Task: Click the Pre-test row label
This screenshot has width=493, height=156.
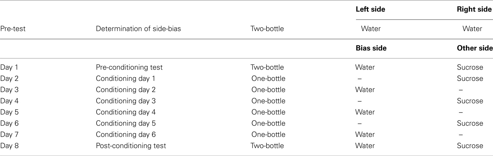Action: (x=13, y=29)
